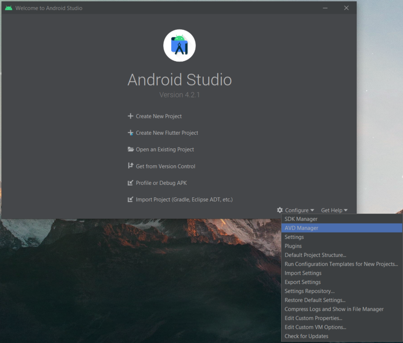Viewport: 403px width, 343px height.
Task: Choose Profile or Debug APK
Action: (x=161, y=183)
